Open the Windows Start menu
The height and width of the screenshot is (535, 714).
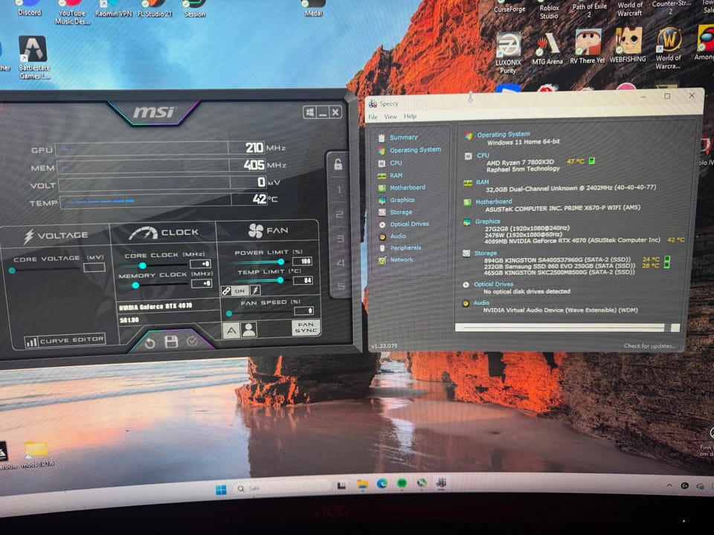tap(221, 490)
